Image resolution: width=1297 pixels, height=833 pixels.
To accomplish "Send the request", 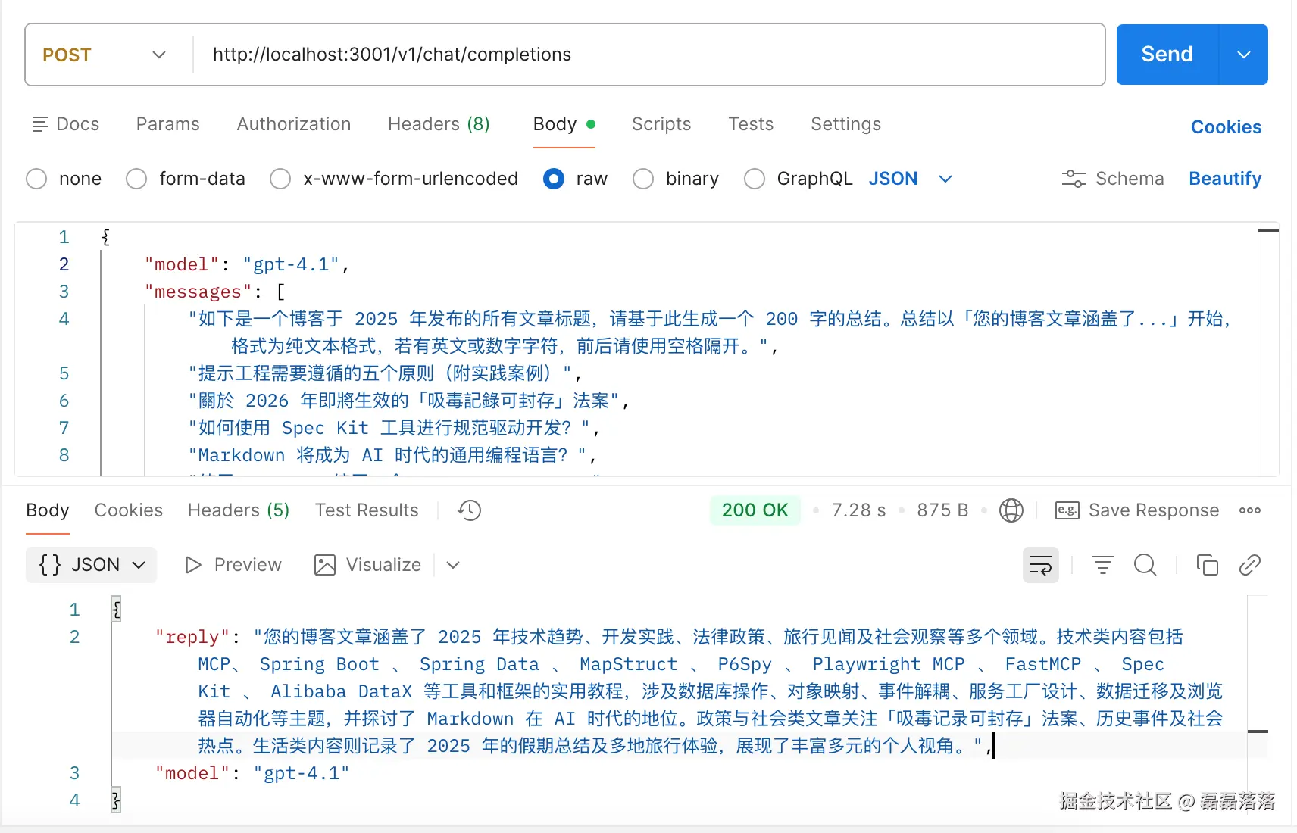I will [1167, 55].
